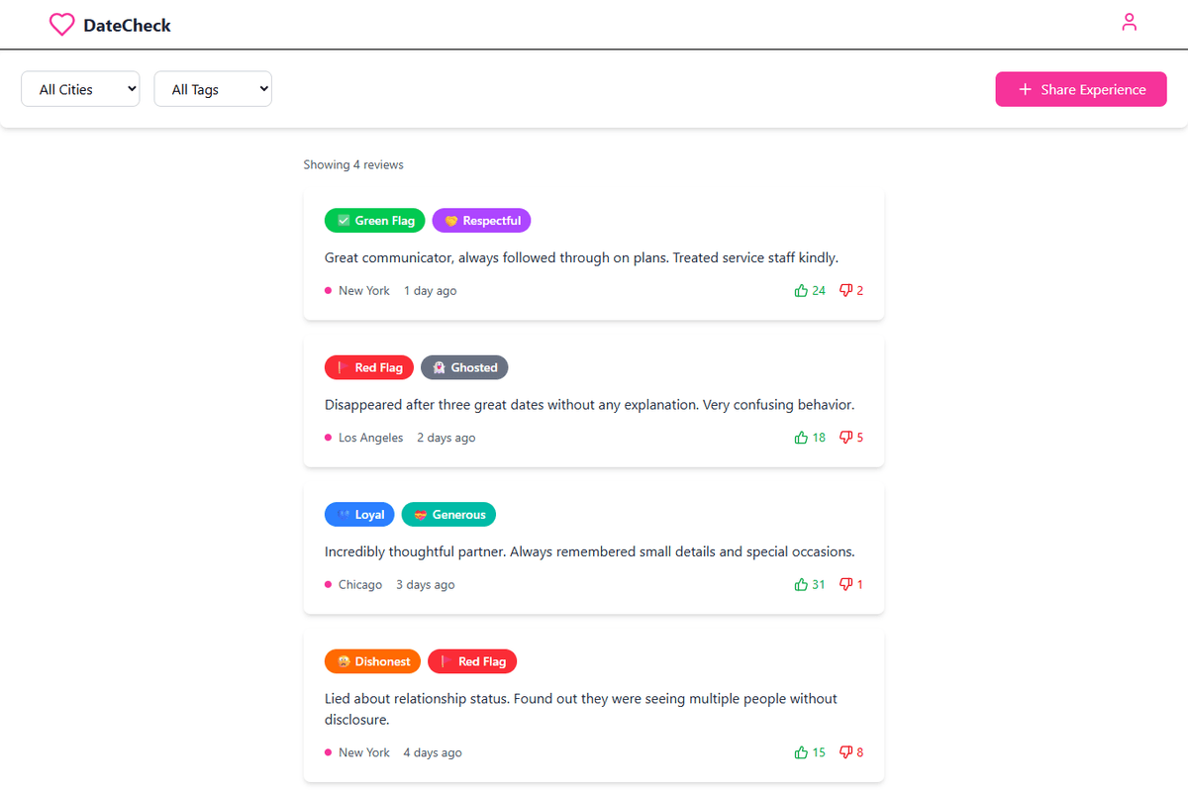1188x796 pixels.
Task: Choose the Loyal tag
Action: 359,514
